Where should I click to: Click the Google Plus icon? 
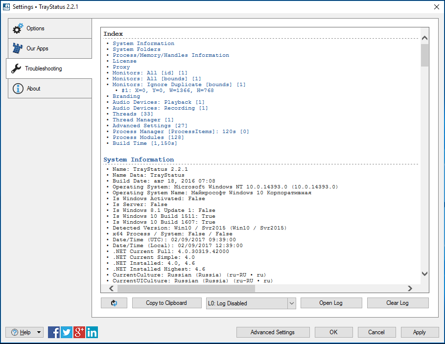pos(79,332)
